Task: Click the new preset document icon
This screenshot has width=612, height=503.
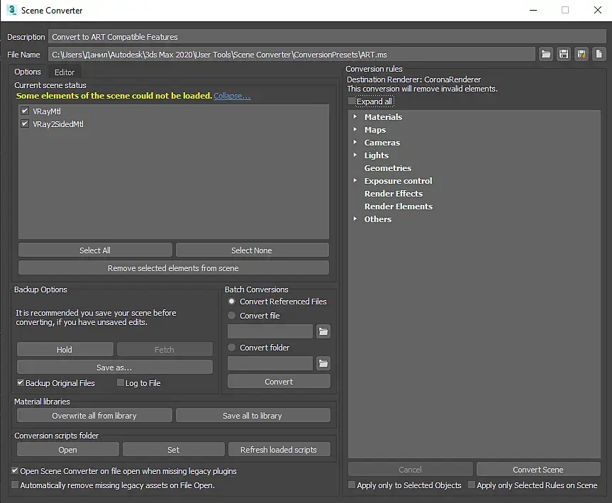Action: pyautogui.click(x=599, y=55)
